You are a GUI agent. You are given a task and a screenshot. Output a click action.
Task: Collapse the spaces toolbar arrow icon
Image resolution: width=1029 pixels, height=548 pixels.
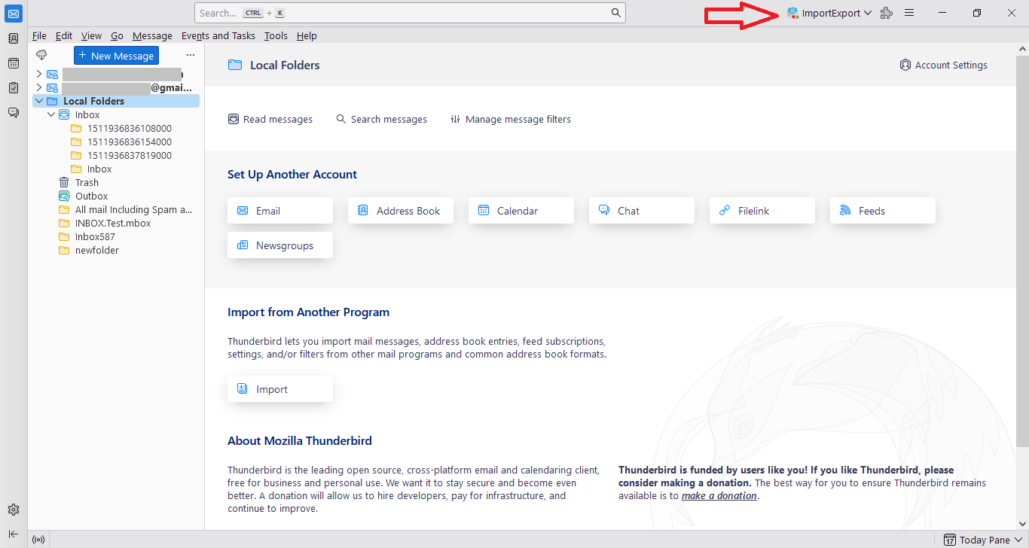click(x=14, y=534)
